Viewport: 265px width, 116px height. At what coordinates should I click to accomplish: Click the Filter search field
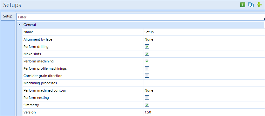[x=140, y=17]
